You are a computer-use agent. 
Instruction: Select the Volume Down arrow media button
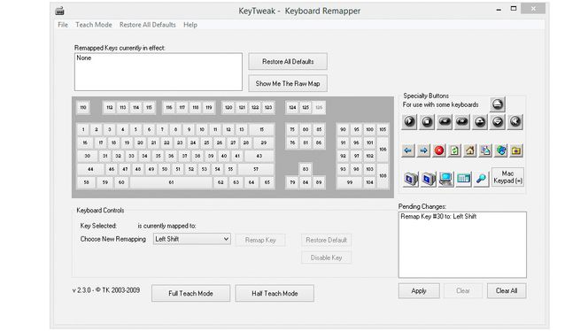(x=498, y=121)
